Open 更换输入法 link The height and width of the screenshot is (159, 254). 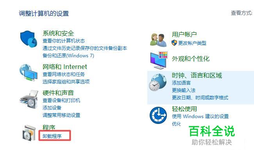pos(184,90)
